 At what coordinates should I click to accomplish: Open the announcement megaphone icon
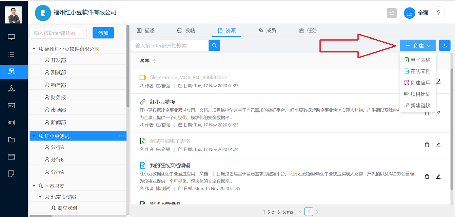coord(392,13)
